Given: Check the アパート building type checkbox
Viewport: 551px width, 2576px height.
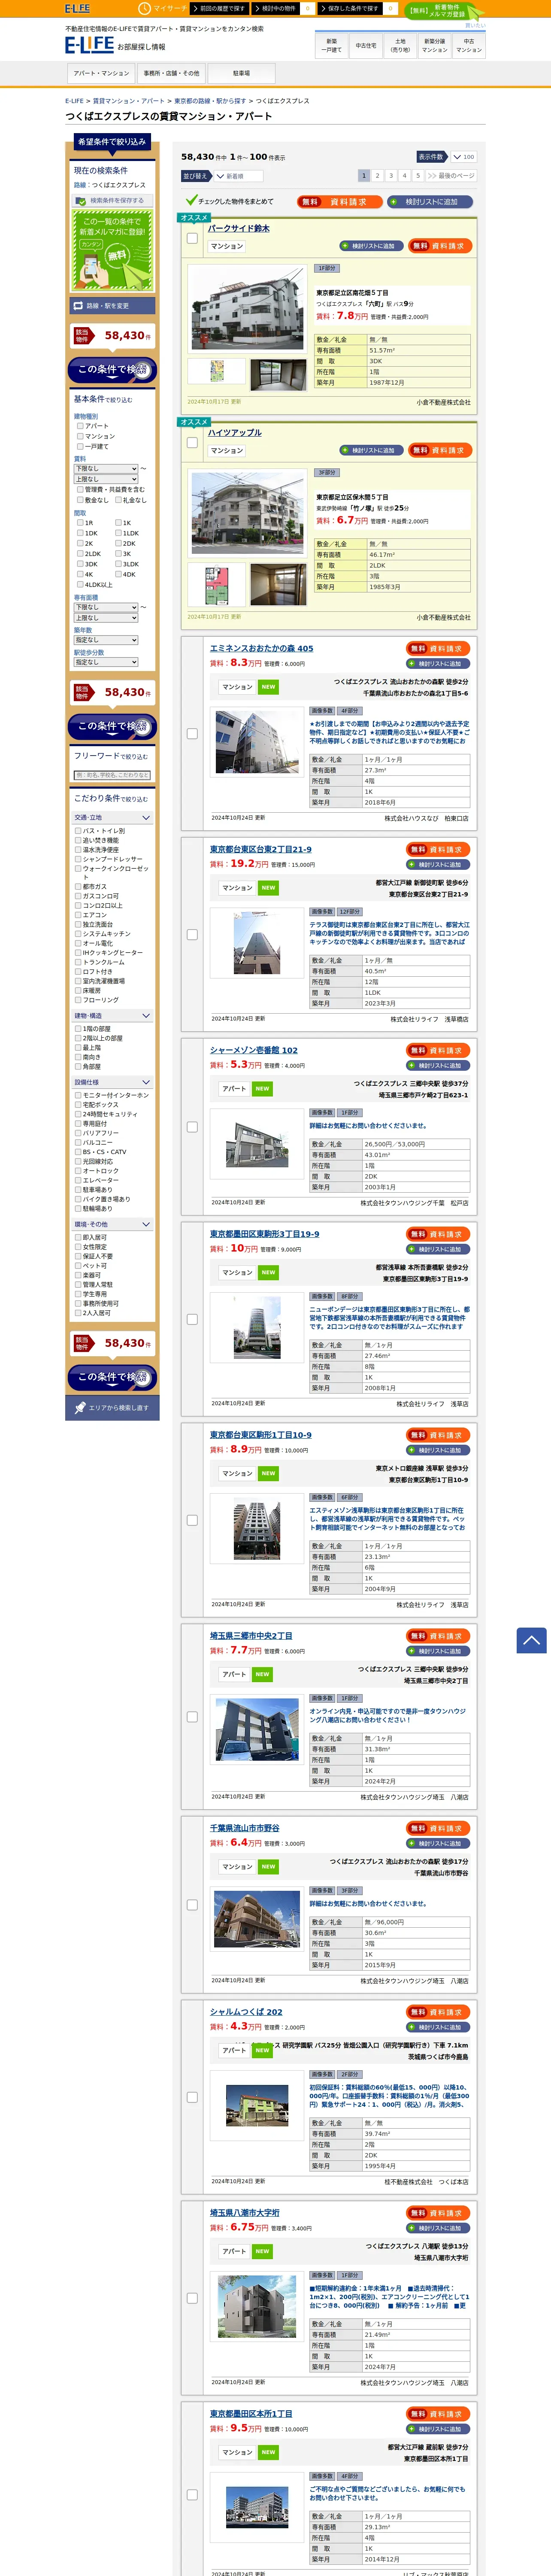Looking at the screenshot, I should pyautogui.click(x=80, y=426).
